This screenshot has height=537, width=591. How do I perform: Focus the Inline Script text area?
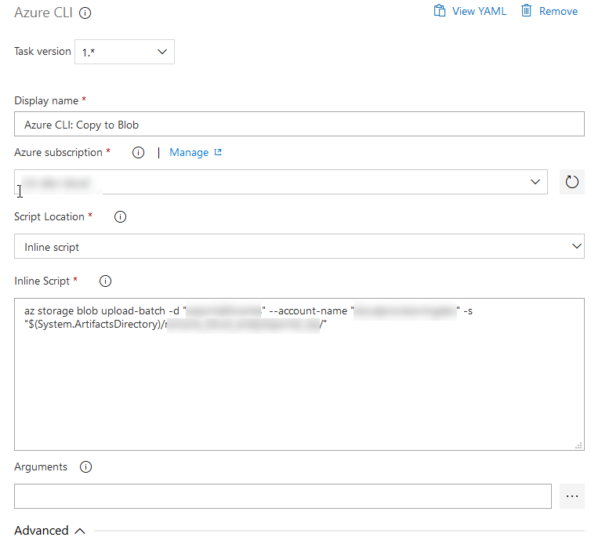(x=299, y=384)
